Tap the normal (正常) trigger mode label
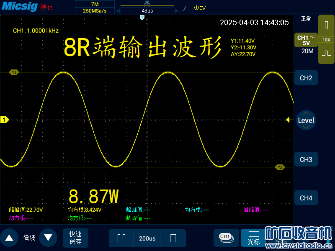The width and height of the screenshot is (335, 251). [306, 19]
